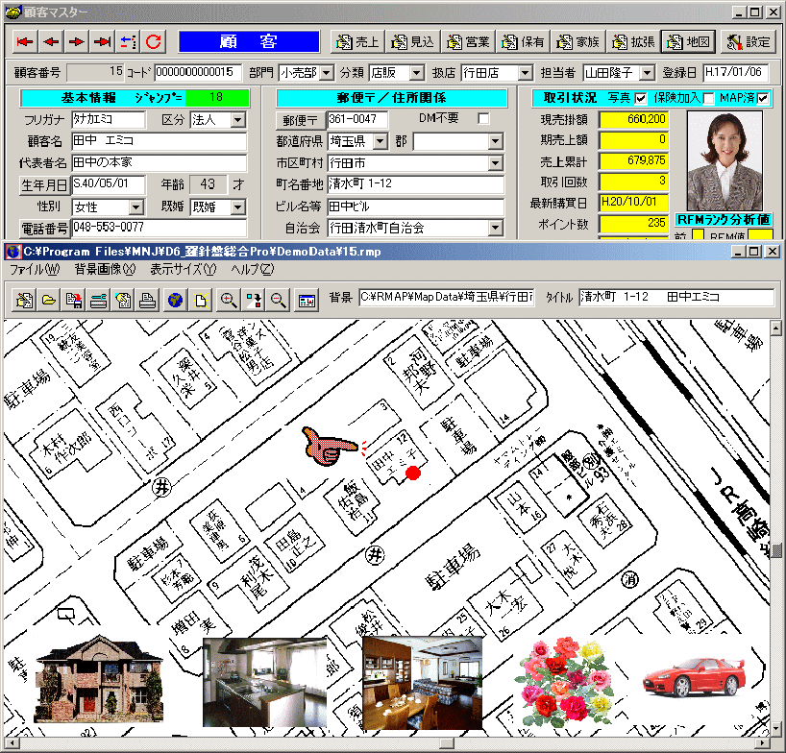Toggle the 写真 checkbox

640,98
